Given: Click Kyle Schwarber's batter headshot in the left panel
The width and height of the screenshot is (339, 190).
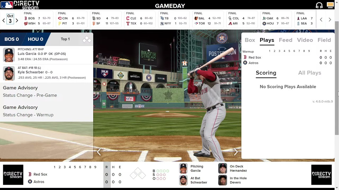Looking at the screenshot, I should [9, 73].
